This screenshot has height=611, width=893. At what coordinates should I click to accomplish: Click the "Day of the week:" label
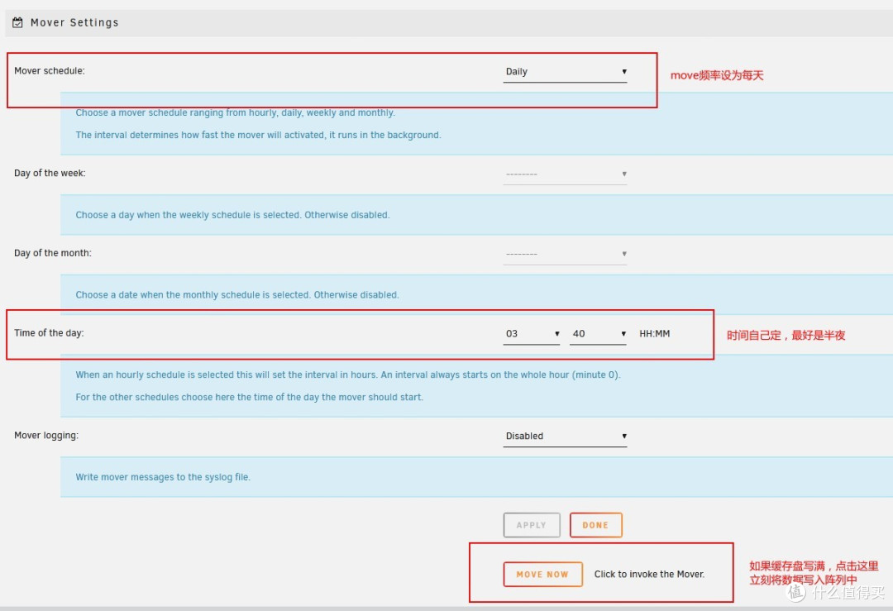[x=50, y=174]
